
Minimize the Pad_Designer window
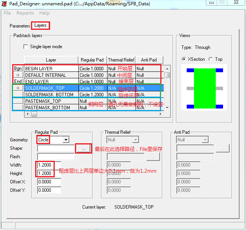[212, 3]
